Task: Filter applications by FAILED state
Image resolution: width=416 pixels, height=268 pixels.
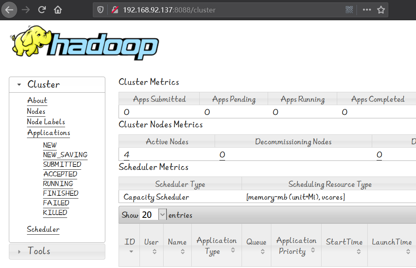Action: (x=56, y=203)
